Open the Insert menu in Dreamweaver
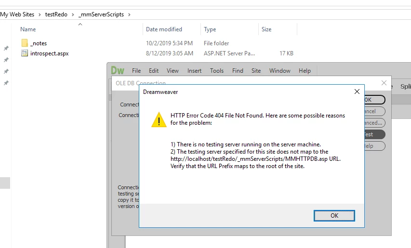Screen dimensions: 411x248 pyautogui.click(x=194, y=71)
